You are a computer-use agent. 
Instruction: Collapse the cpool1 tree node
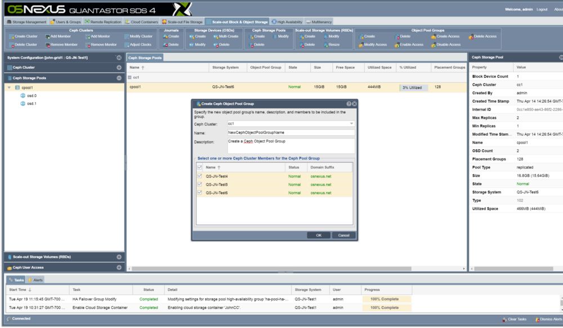pos(10,88)
